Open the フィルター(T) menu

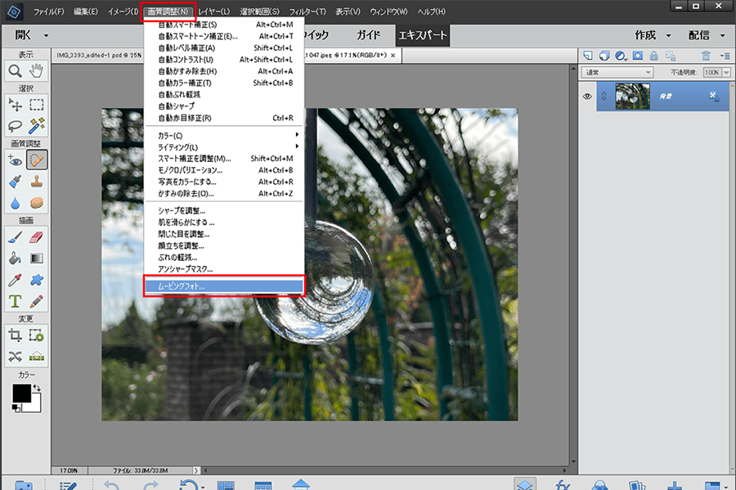pyautogui.click(x=307, y=11)
